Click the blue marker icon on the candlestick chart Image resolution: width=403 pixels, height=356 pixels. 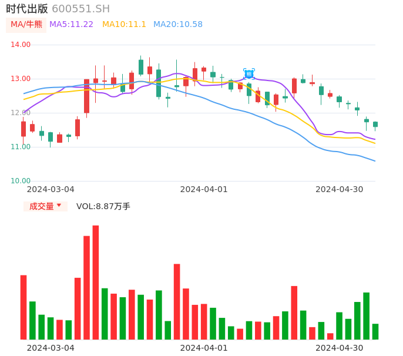(249, 74)
